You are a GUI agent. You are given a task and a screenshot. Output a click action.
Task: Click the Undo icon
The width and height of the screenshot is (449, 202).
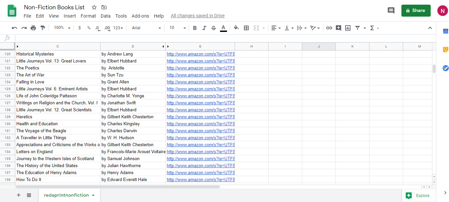15,28
